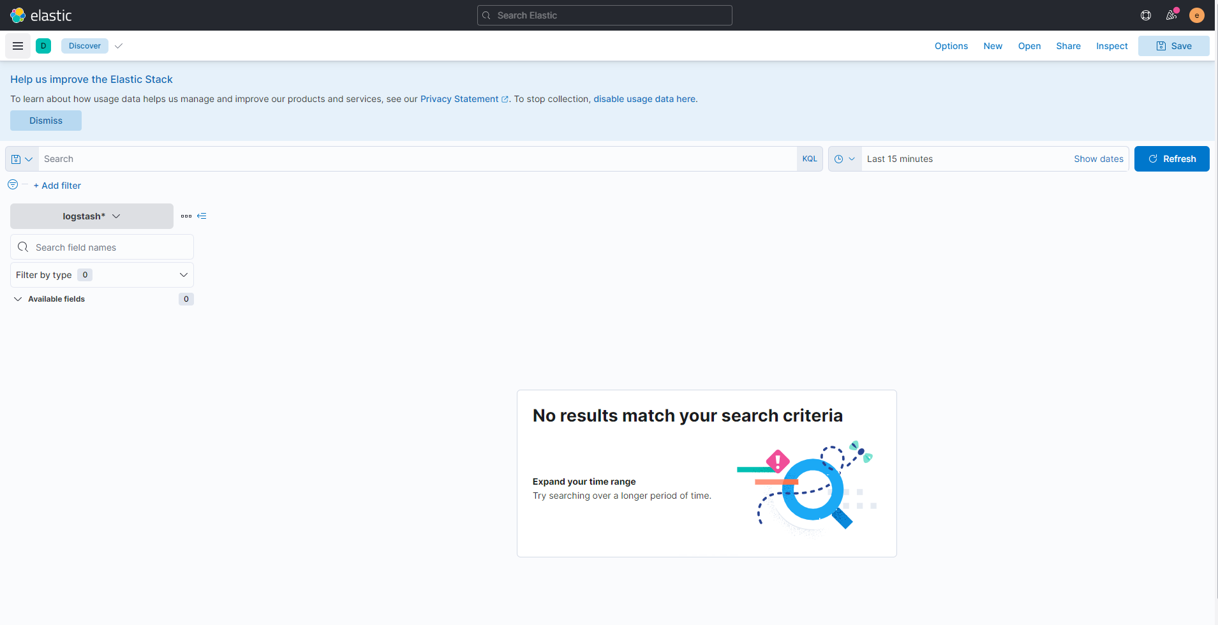Open the help menu icon
The image size is (1218, 625).
click(1146, 15)
